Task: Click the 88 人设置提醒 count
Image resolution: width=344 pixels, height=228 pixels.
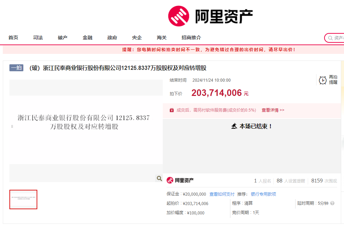Action: 291,181
